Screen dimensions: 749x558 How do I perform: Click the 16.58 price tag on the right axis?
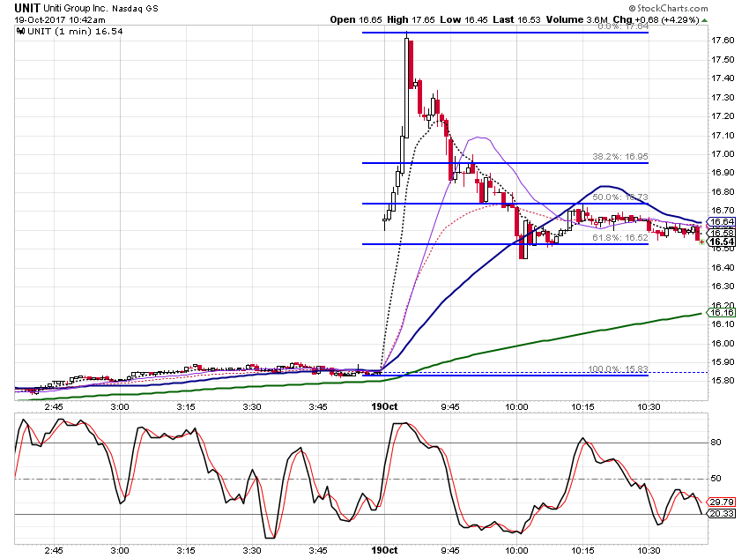[x=722, y=233]
